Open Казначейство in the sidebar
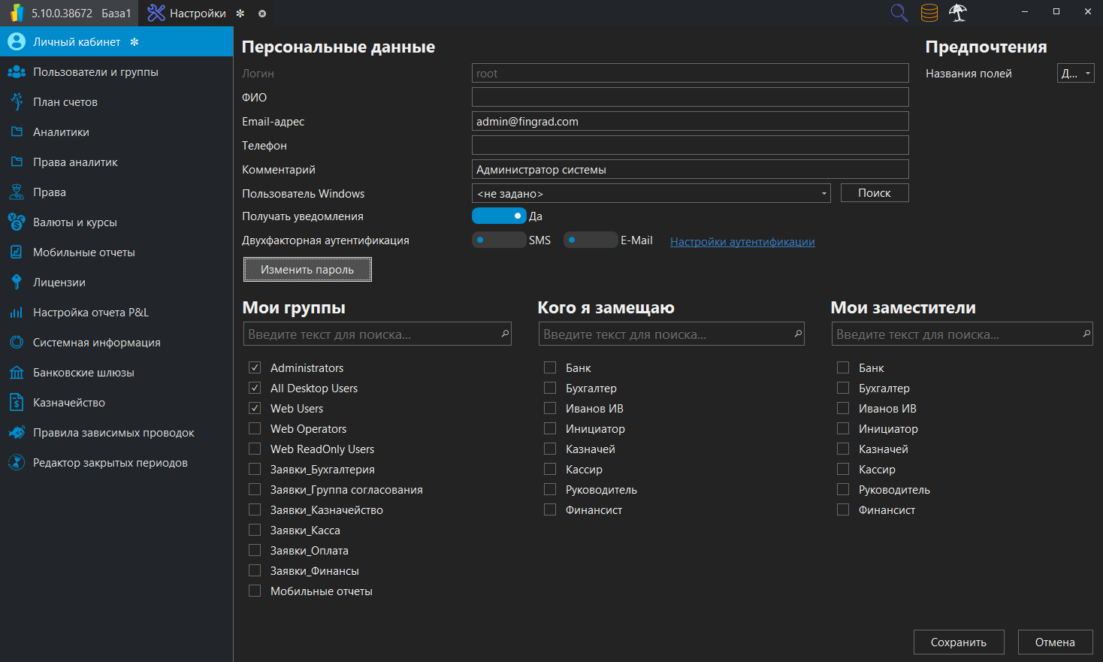This screenshot has height=662, width=1103. click(x=67, y=402)
